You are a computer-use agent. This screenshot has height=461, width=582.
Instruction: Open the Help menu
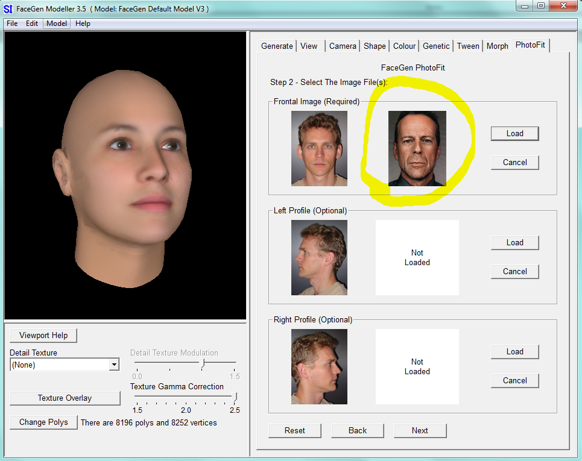(x=83, y=24)
